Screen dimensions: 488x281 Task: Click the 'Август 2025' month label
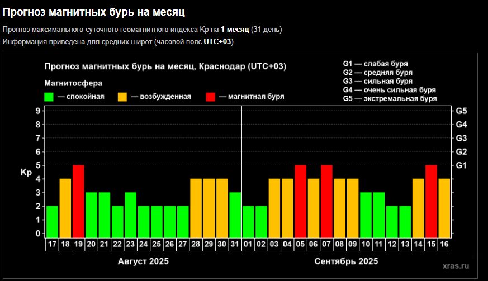144,261
